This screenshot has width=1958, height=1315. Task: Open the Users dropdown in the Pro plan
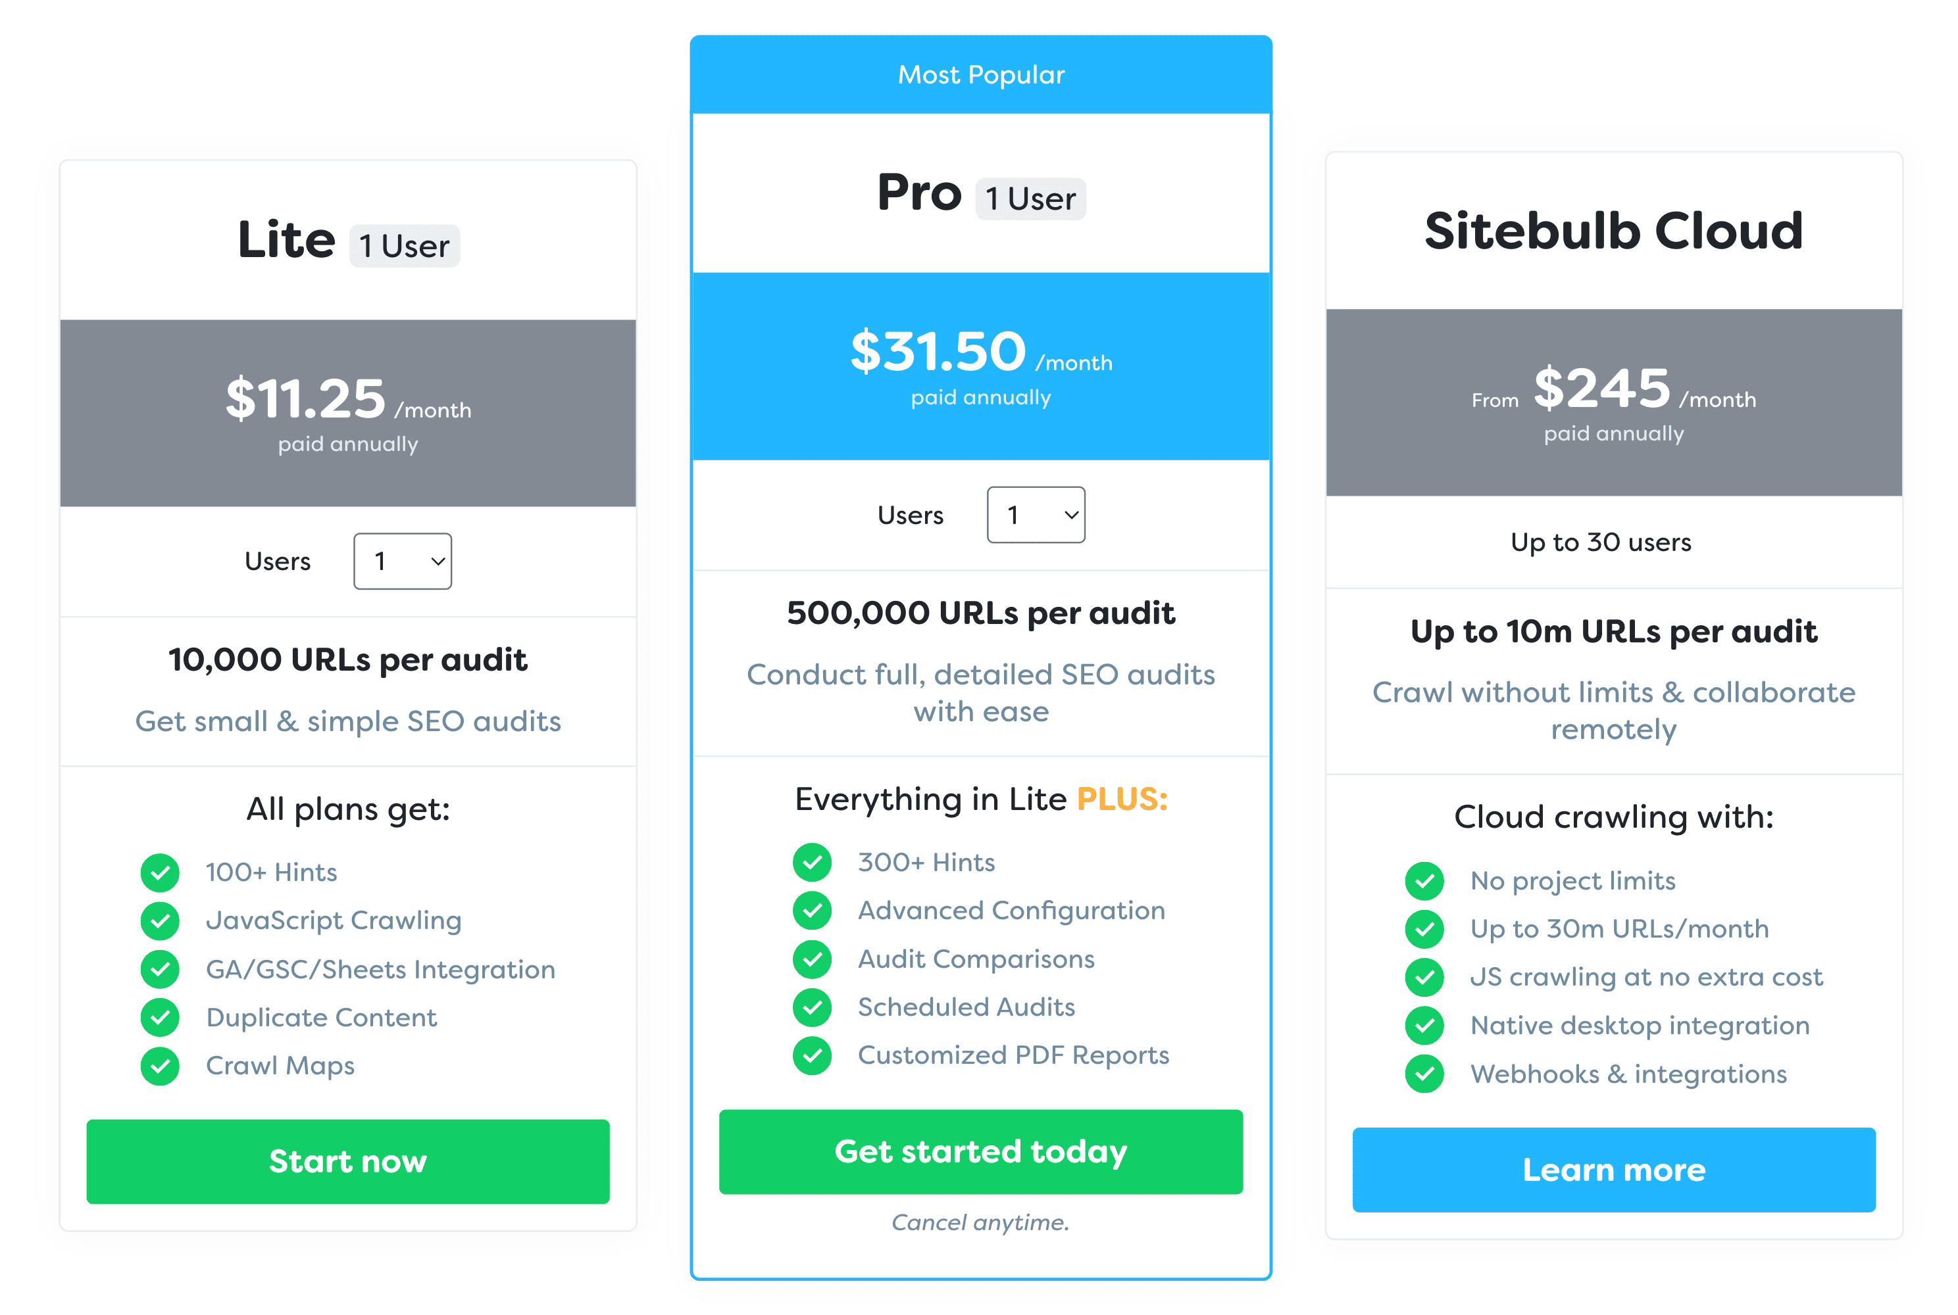pos(1036,515)
